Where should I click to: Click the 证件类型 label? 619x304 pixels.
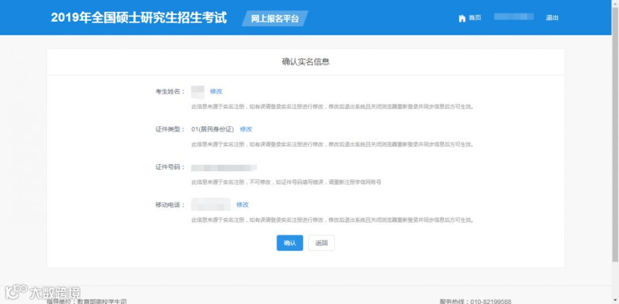[x=170, y=129]
